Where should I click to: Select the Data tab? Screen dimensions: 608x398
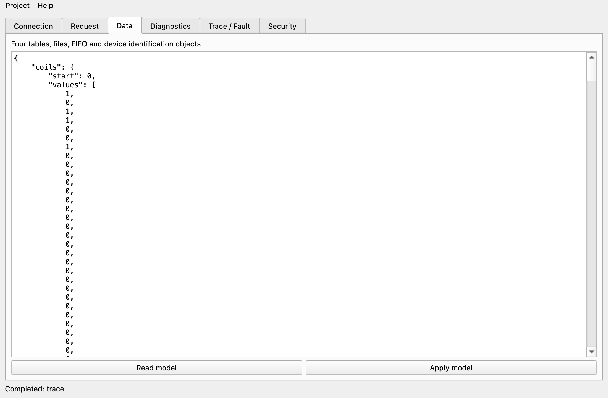pyautogui.click(x=125, y=26)
